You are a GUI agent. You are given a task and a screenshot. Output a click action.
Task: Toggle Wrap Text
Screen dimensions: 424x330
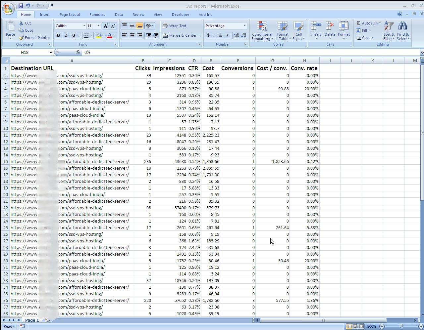(x=175, y=26)
